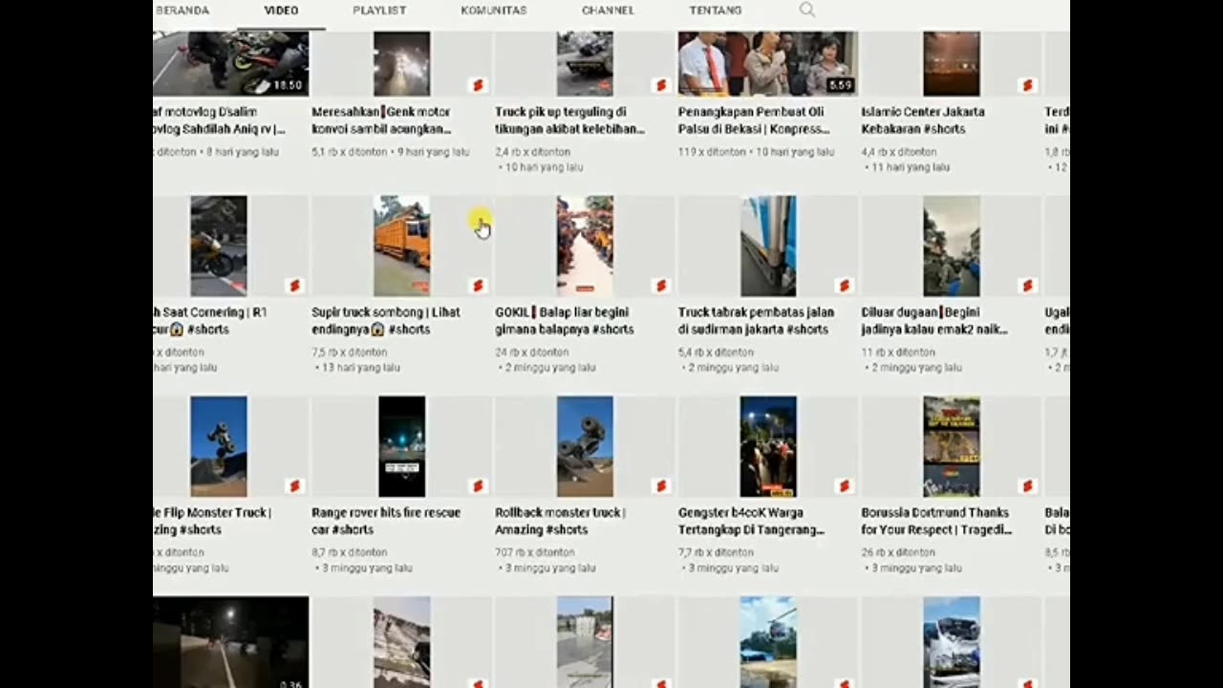Open Flip Monster Truck thumbnail
Screen dimensions: 1223x688
click(x=230, y=446)
